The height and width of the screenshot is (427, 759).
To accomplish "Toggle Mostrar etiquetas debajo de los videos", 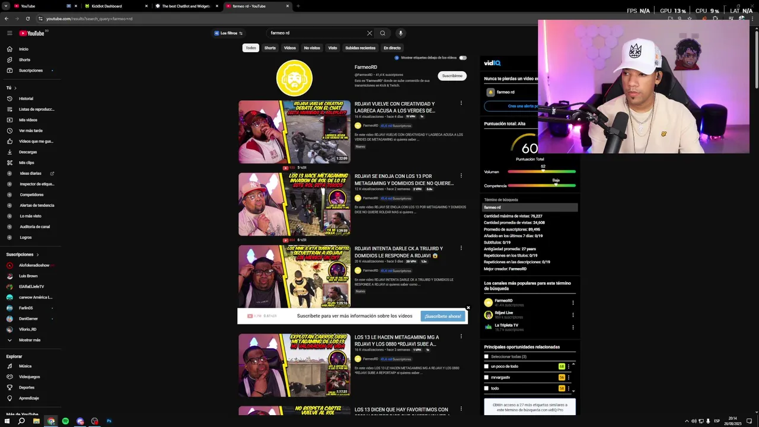I will (463, 58).
